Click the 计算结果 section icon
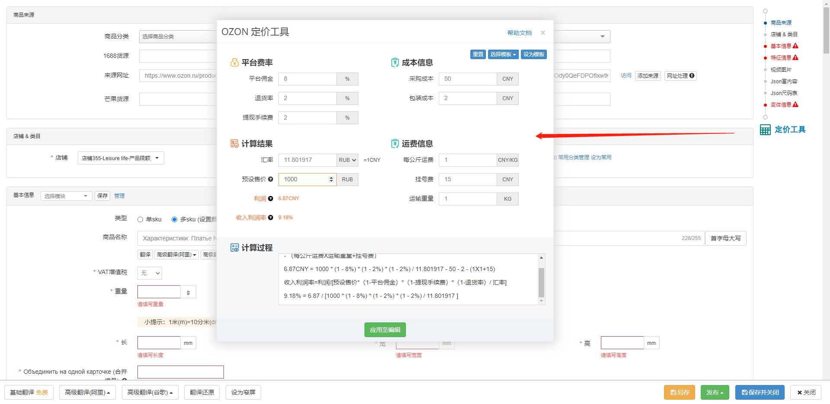 pos(234,144)
